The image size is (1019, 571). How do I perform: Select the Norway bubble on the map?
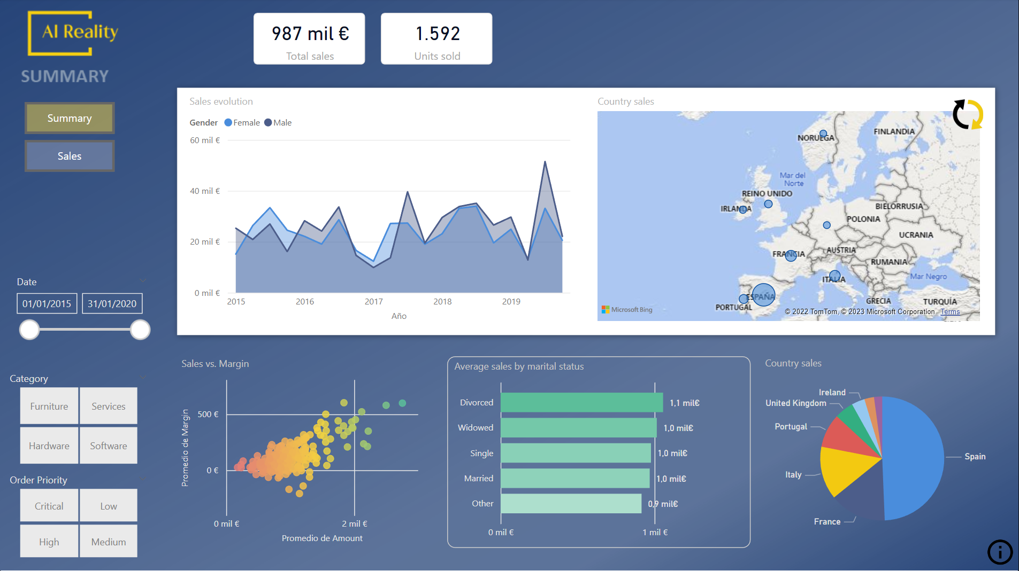tap(823, 134)
